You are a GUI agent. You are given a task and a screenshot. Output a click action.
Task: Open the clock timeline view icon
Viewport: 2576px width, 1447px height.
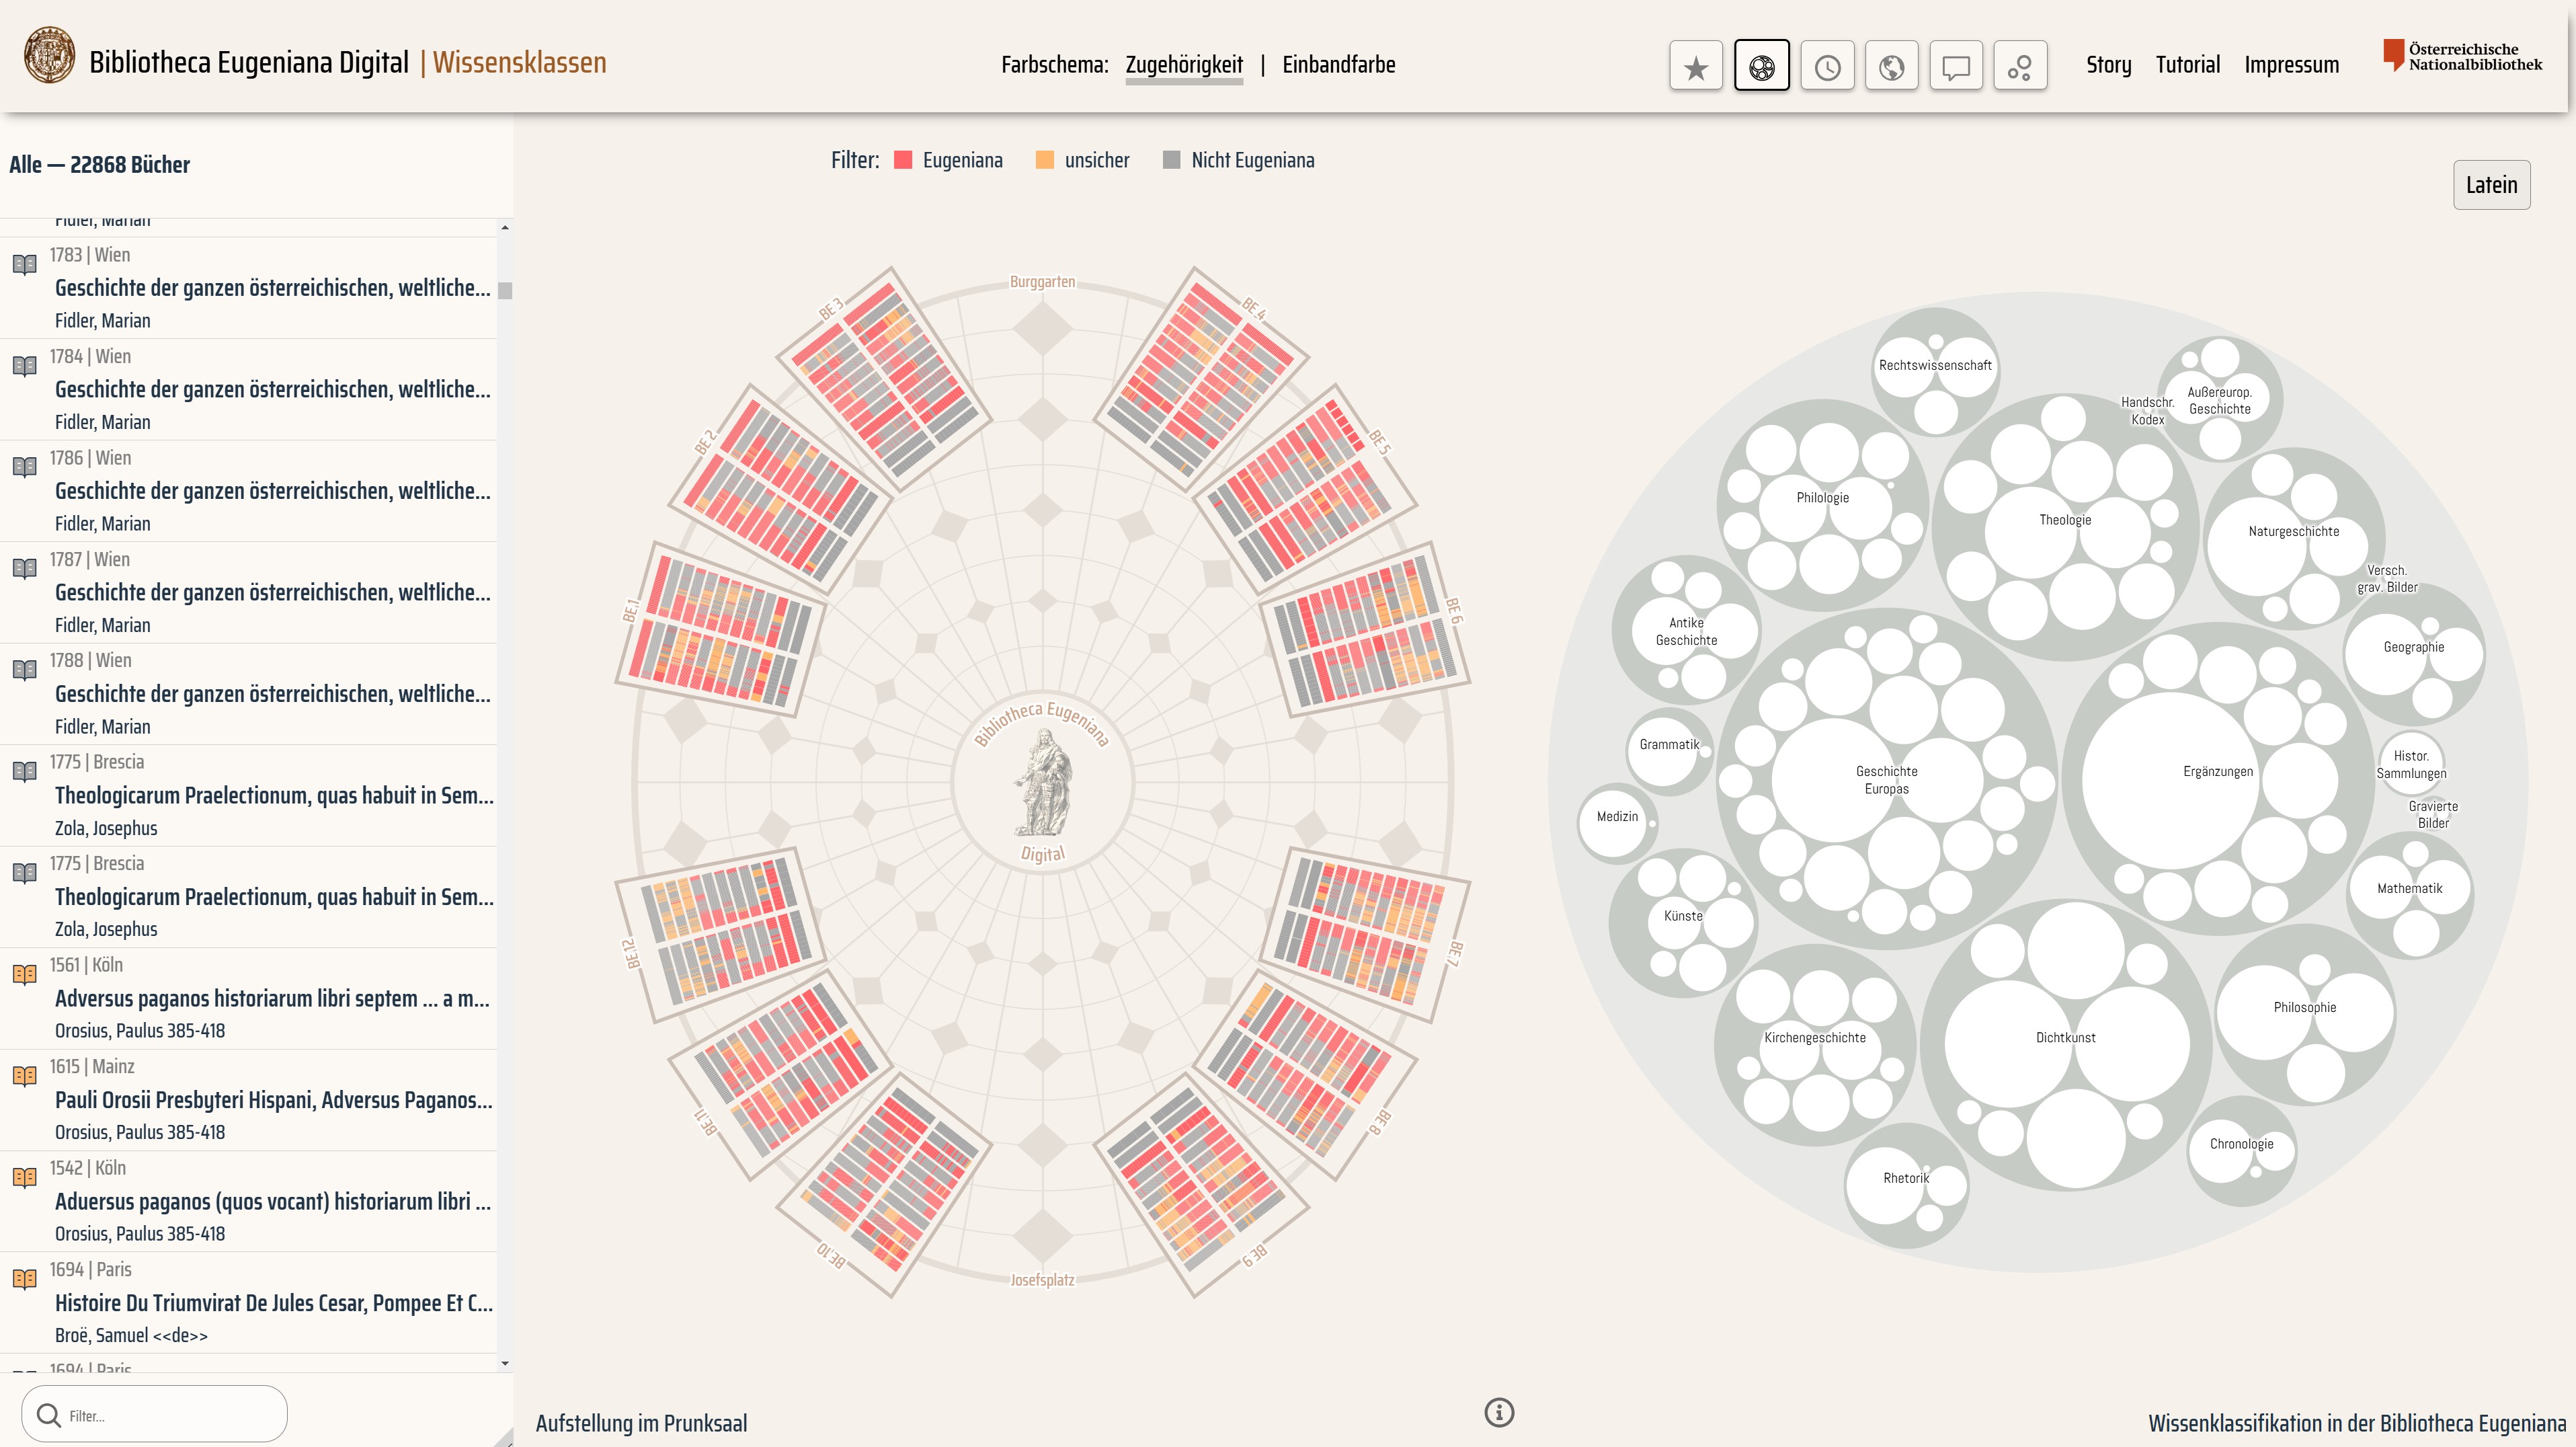click(x=1827, y=66)
